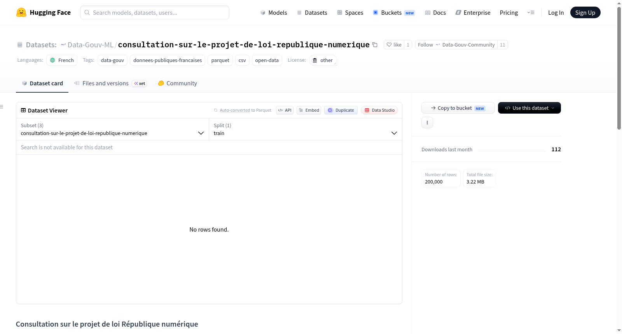Select the open-data tag
This screenshot has width=622, height=334.
pos(267,60)
